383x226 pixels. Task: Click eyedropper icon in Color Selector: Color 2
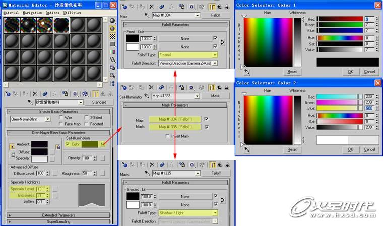(247, 149)
